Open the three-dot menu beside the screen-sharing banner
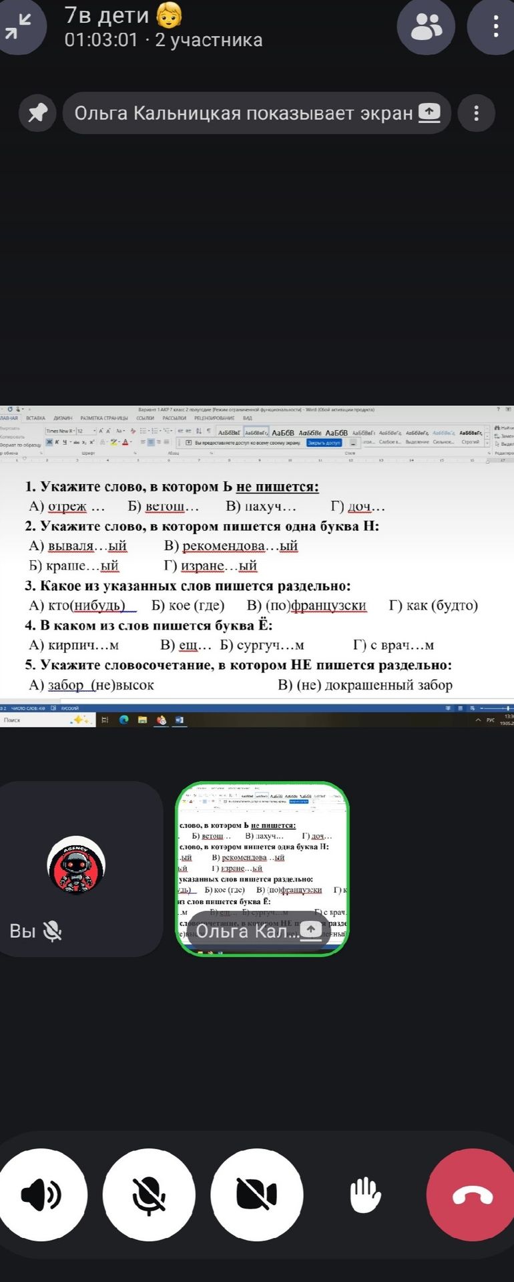Screen dimensions: 514x1282 pyautogui.click(x=476, y=113)
